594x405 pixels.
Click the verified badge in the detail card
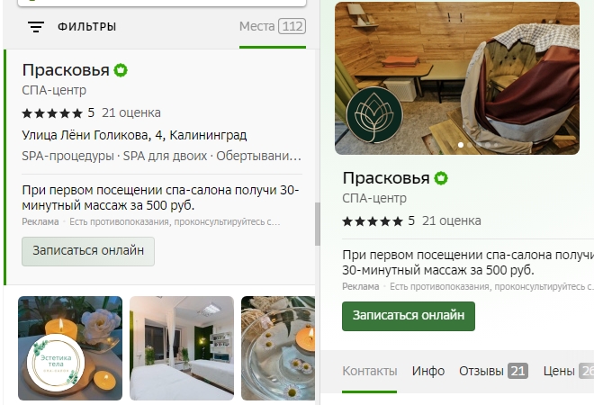pos(441,178)
